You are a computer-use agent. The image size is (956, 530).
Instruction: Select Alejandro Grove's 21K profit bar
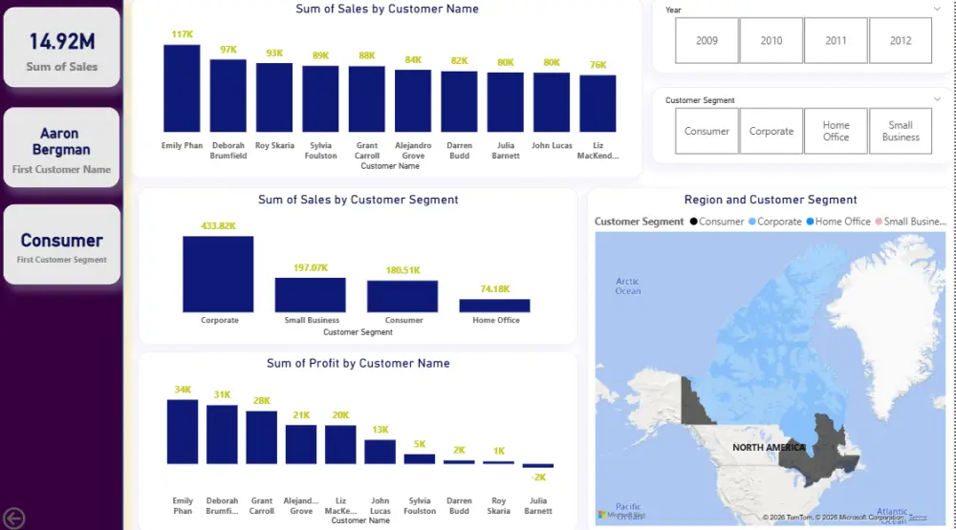[301, 445]
